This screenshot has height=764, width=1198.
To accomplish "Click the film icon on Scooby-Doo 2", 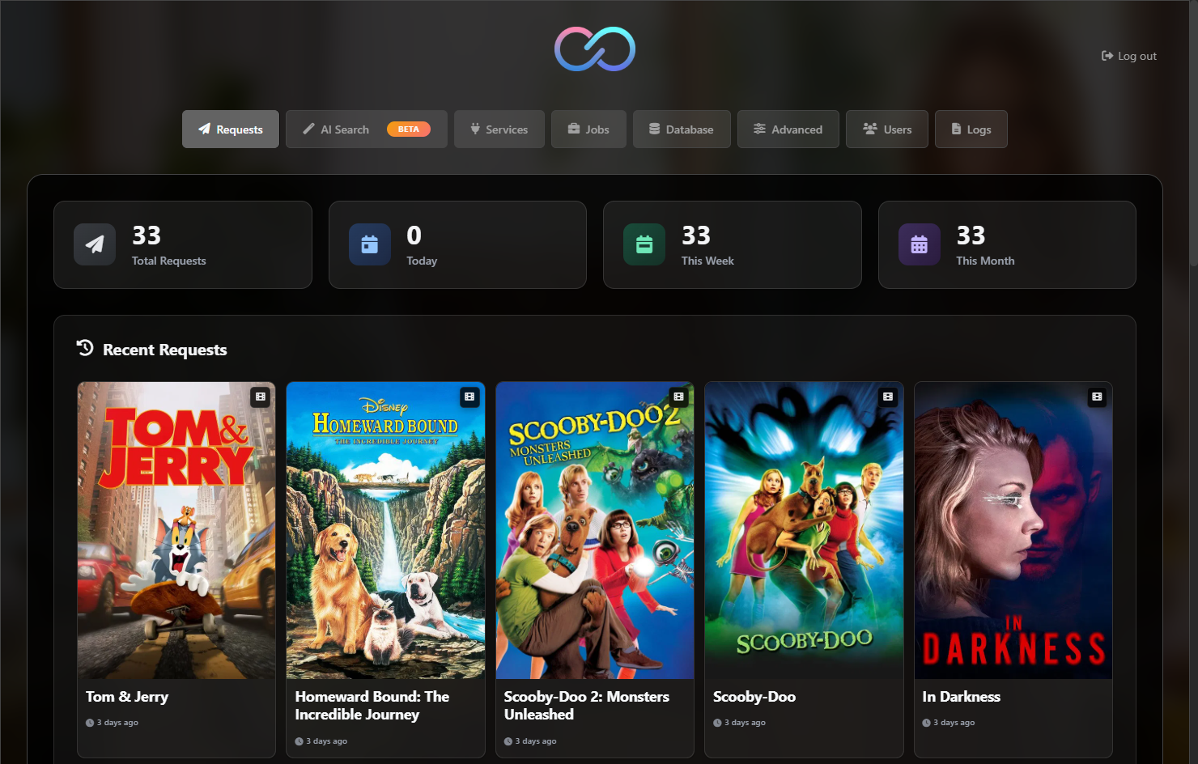I will [679, 397].
